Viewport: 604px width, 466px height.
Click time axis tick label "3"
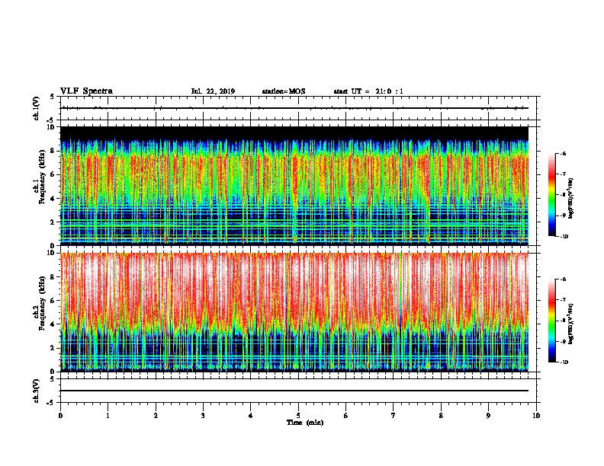tap(203, 416)
